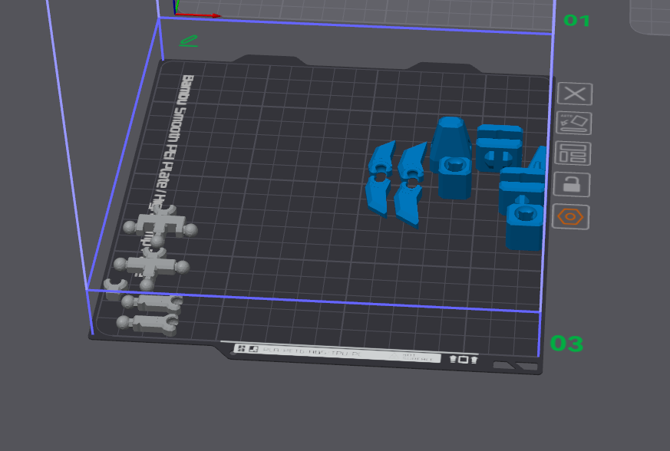Click the PLA/PETG/ABS/TPU/PC filament label
This screenshot has width=670, height=451.
315,352
